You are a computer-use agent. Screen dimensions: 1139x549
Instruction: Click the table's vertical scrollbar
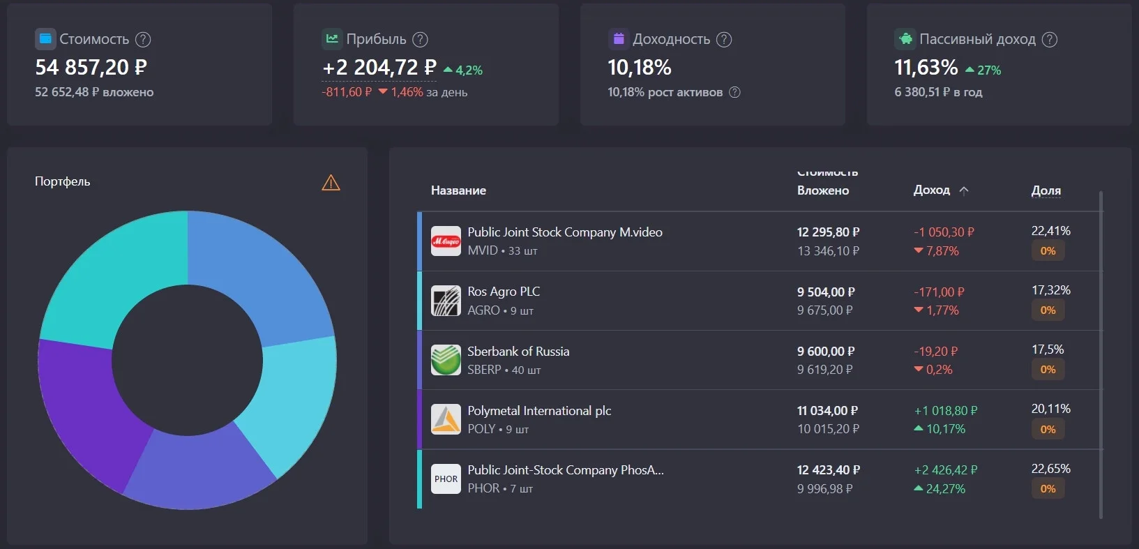click(x=1101, y=354)
